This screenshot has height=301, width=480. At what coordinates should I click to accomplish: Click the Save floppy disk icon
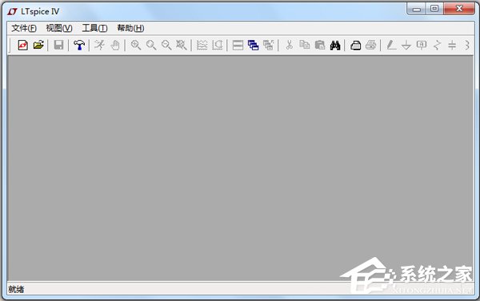tap(58, 46)
